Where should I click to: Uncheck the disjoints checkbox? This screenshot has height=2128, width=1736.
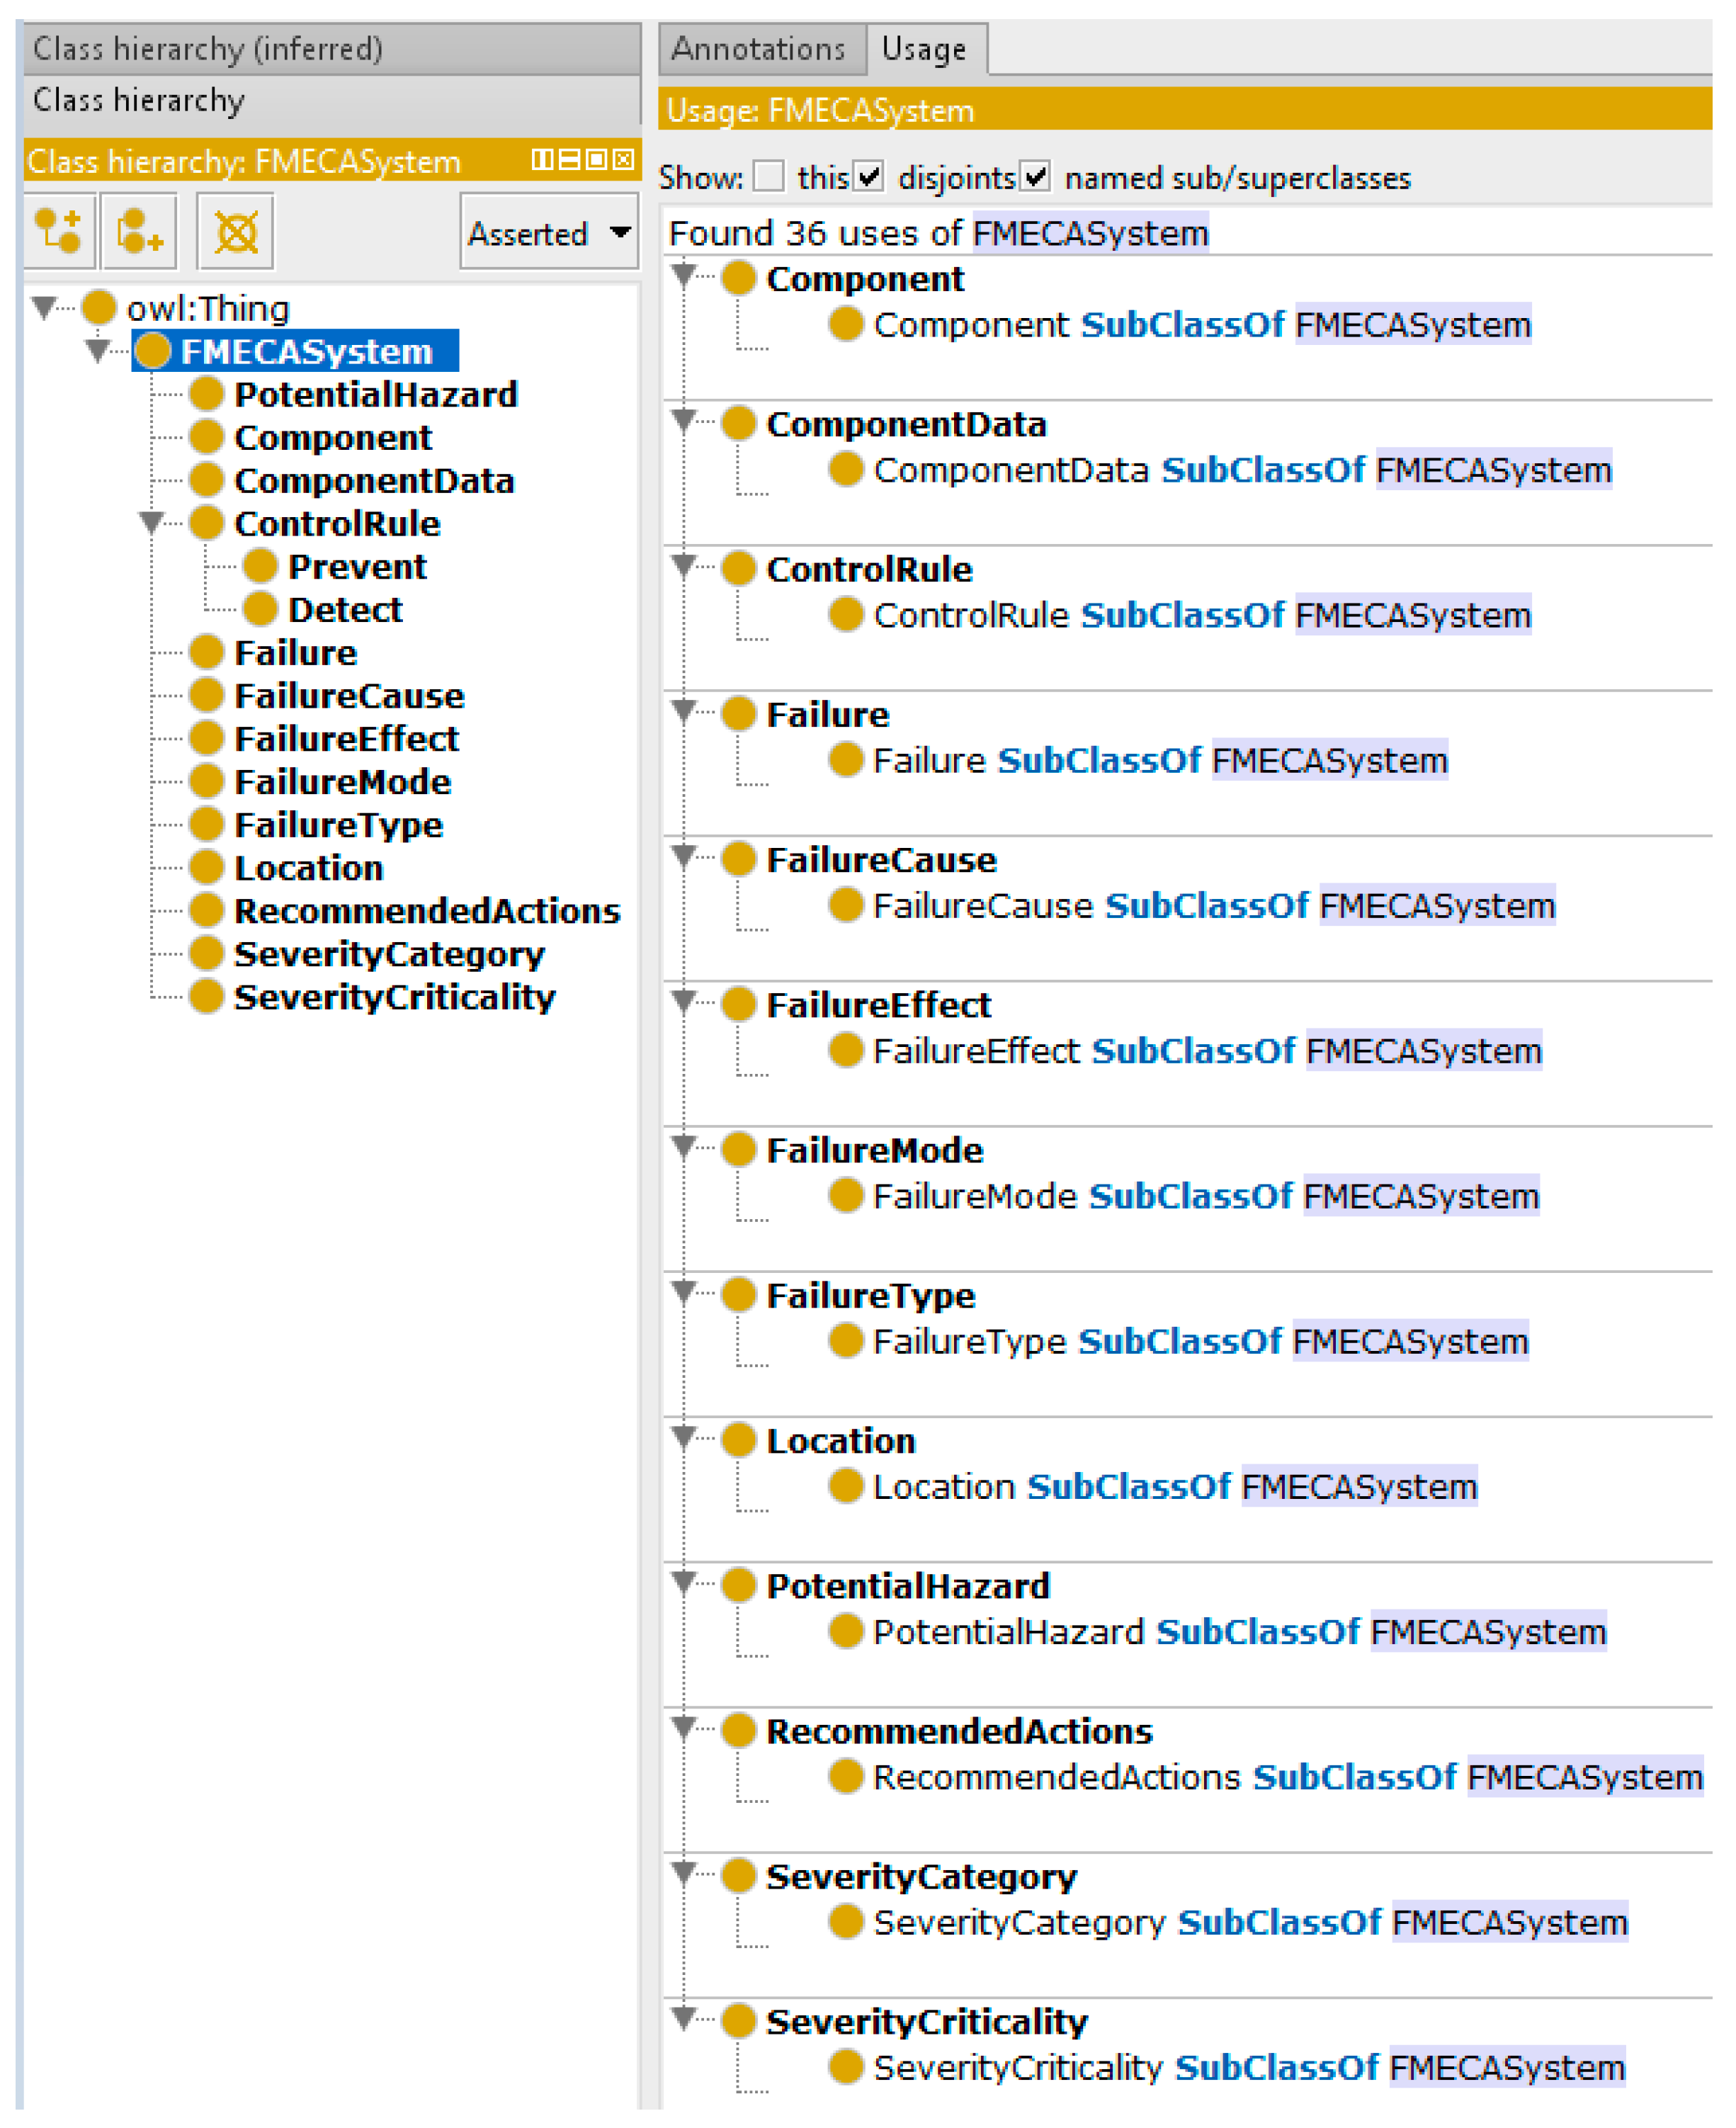point(869,177)
